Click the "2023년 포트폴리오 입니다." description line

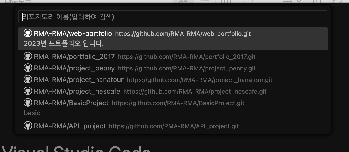coord(64,43)
